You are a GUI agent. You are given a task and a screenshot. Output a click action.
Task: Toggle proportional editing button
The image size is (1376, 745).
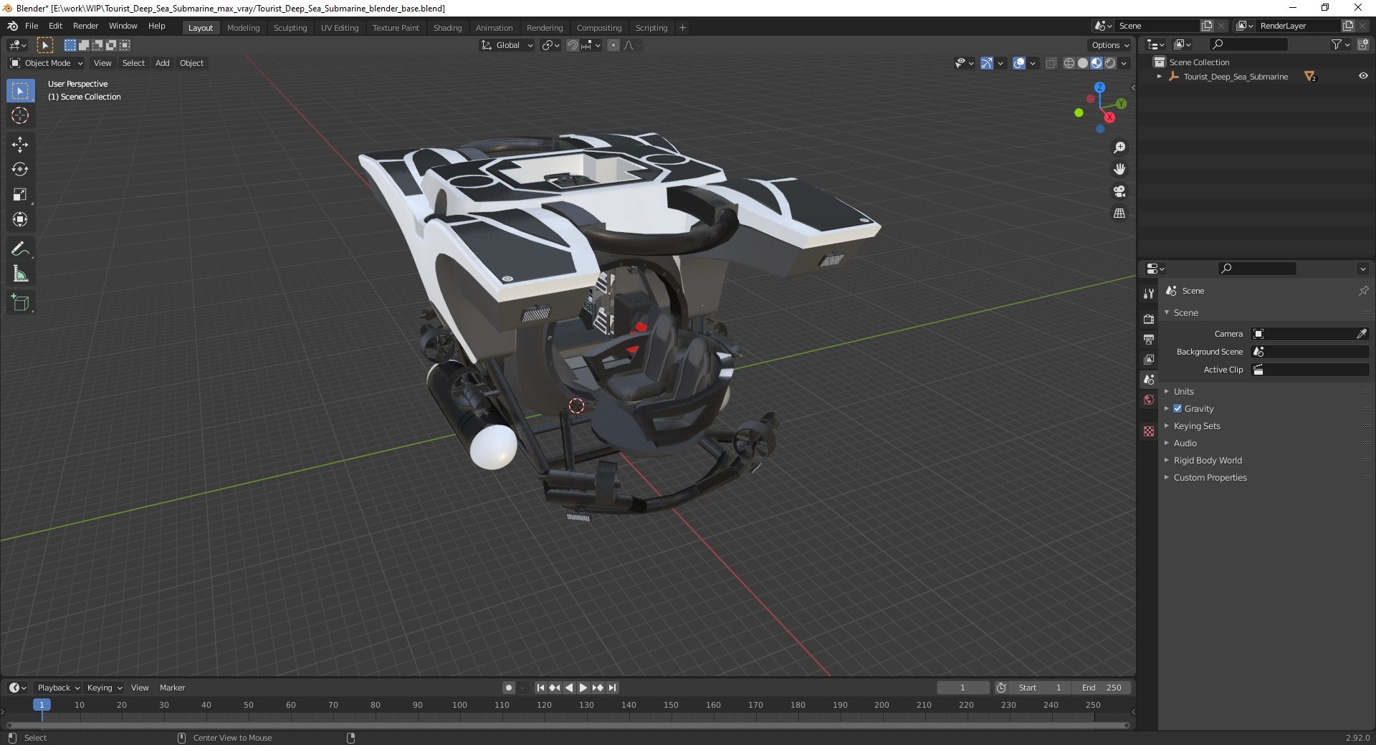click(613, 45)
